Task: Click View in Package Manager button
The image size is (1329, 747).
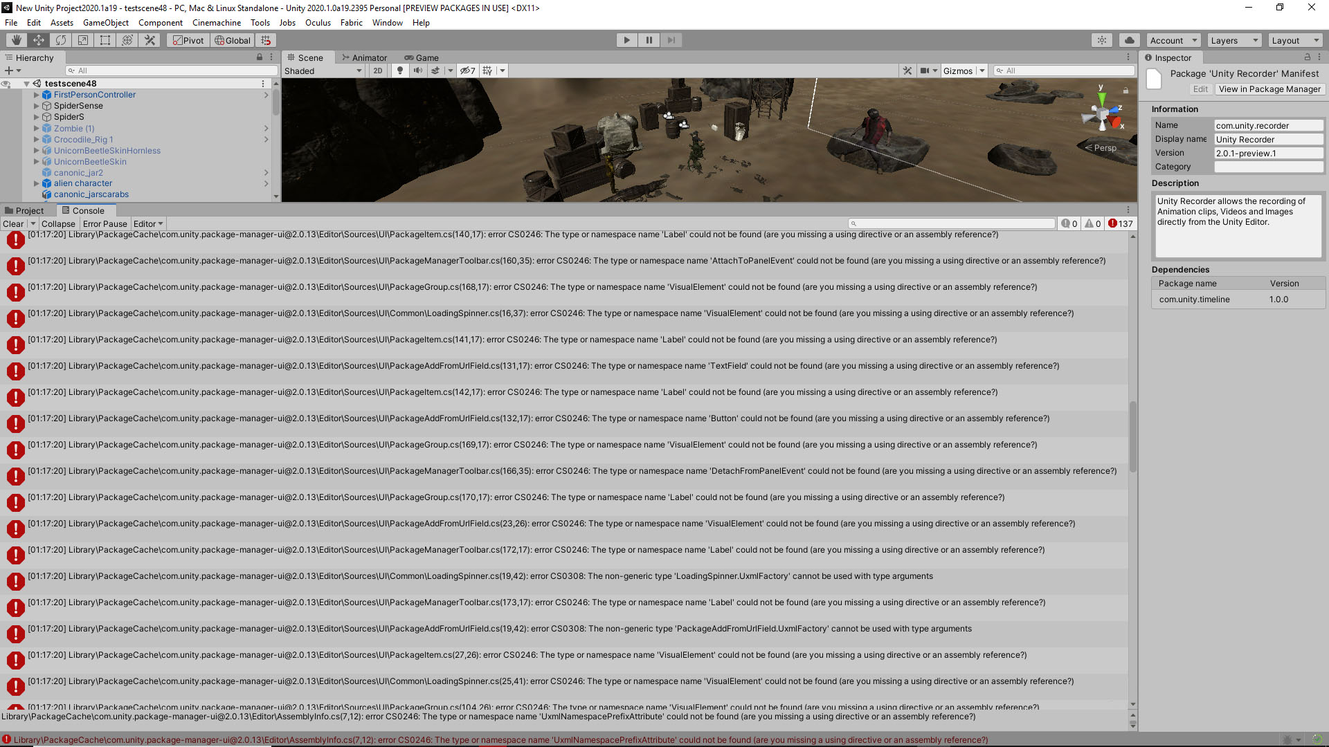Action: point(1269,89)
